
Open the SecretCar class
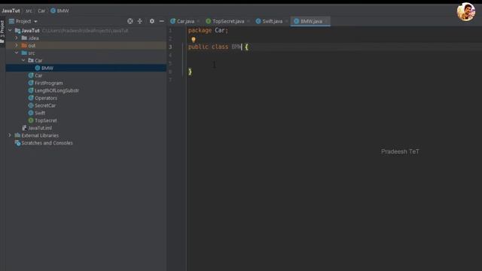(x=45, y=105)
